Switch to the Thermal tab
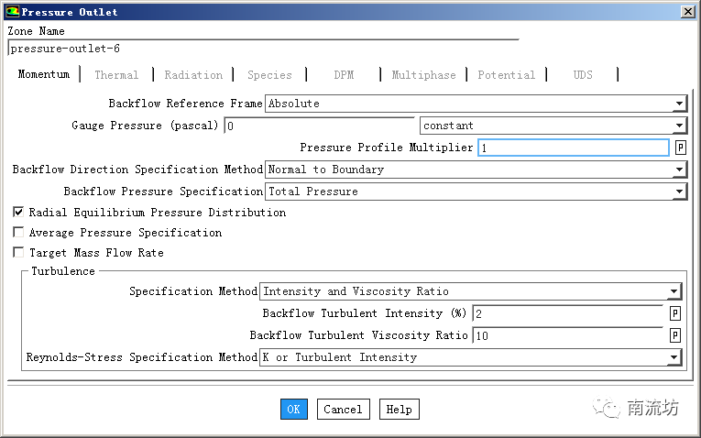Screen dimensions: 701x438 [x=116, y=75]
